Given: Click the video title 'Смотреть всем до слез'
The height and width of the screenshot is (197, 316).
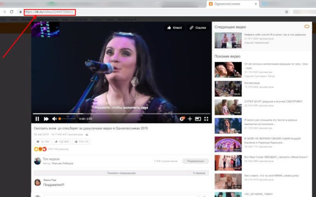Looking at the screenshot, I should pyautogui.click(x=91, y=128).
